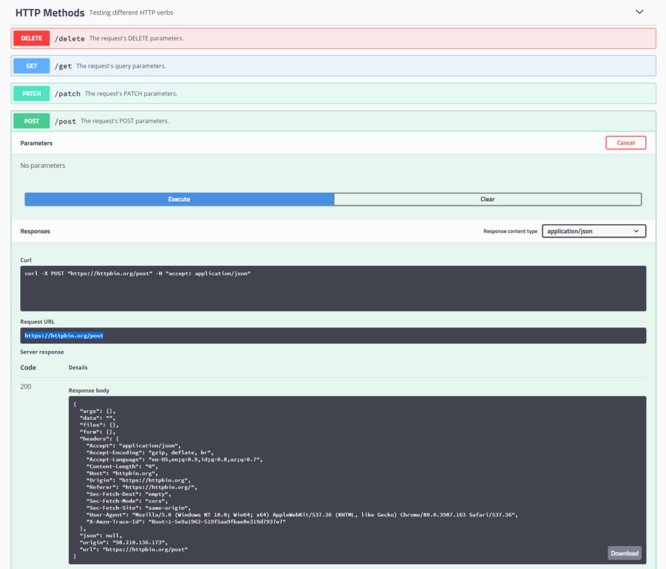Click the "User-Agent" line in response body
Image resolution: width=666 pixels, height=569 pixels.
(x=302, y=514)
